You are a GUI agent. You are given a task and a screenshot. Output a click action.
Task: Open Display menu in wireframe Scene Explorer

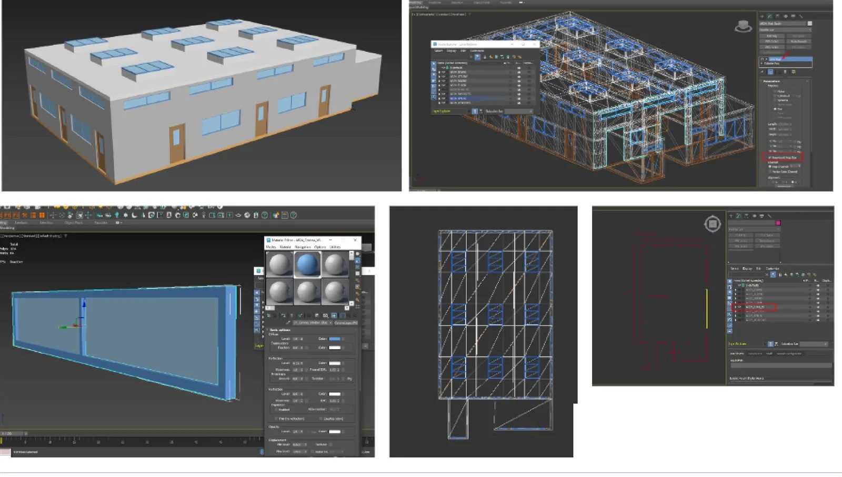(452, 51)
